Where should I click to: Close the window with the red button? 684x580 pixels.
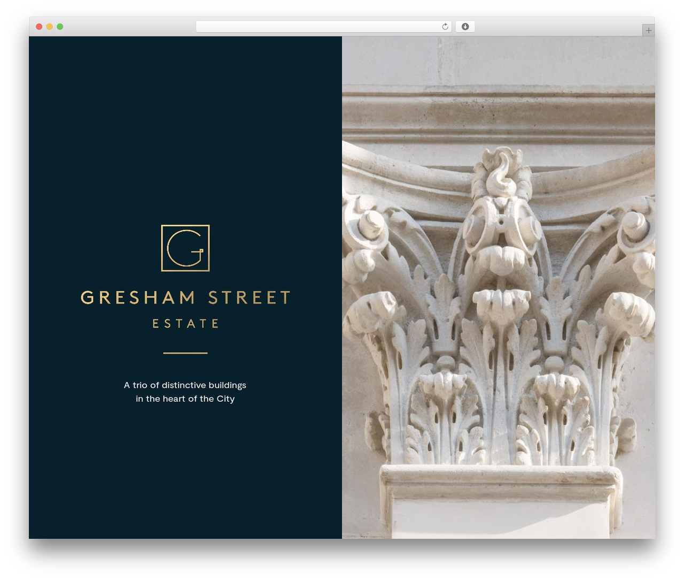(x=39, y=27)
